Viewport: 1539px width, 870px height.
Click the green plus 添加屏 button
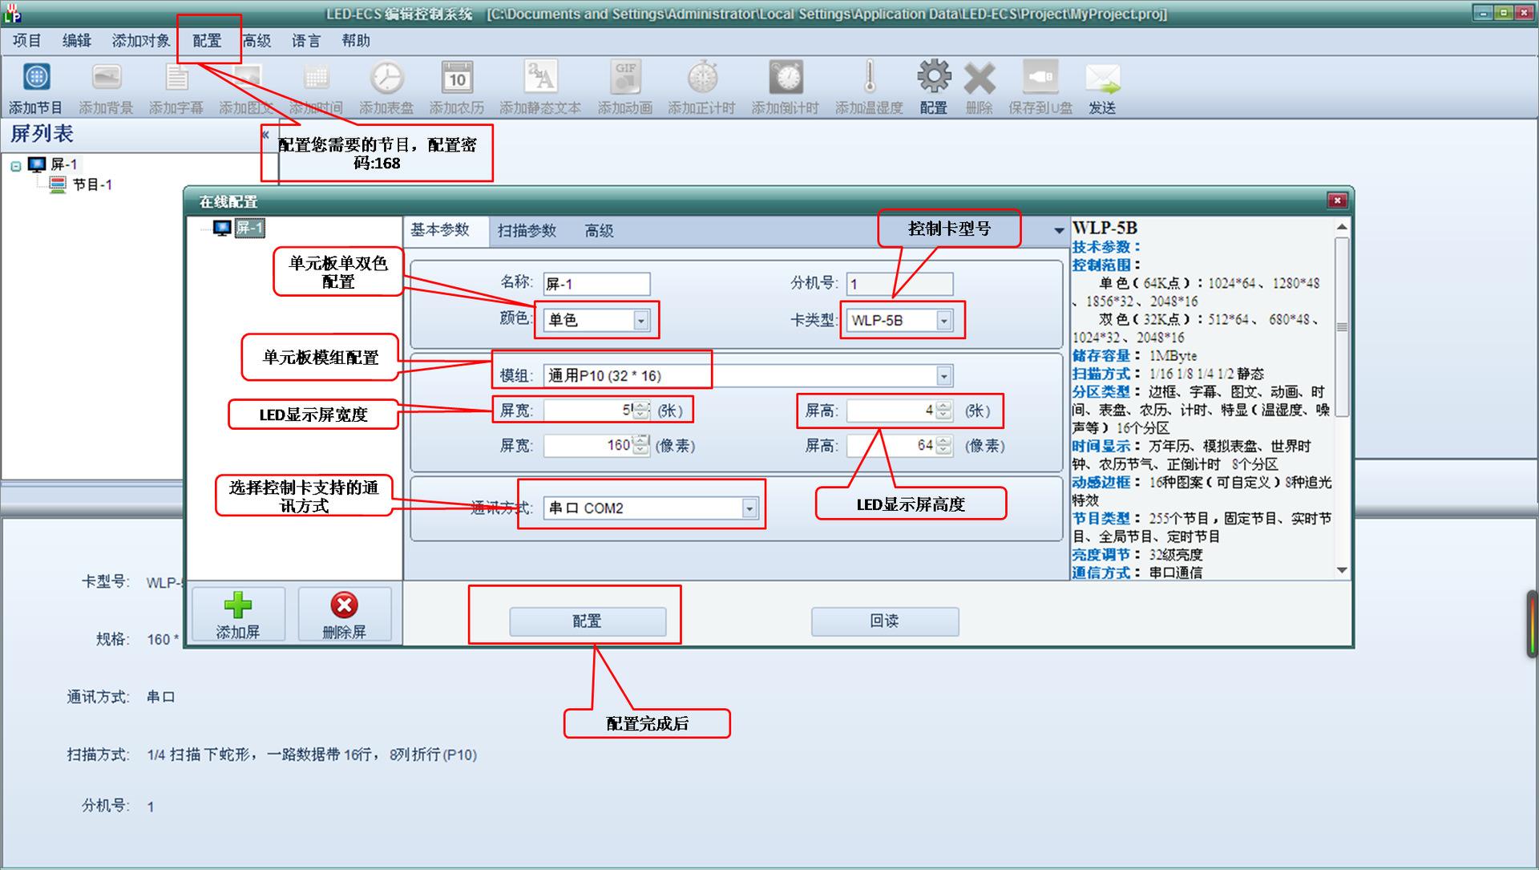(238, 614)
